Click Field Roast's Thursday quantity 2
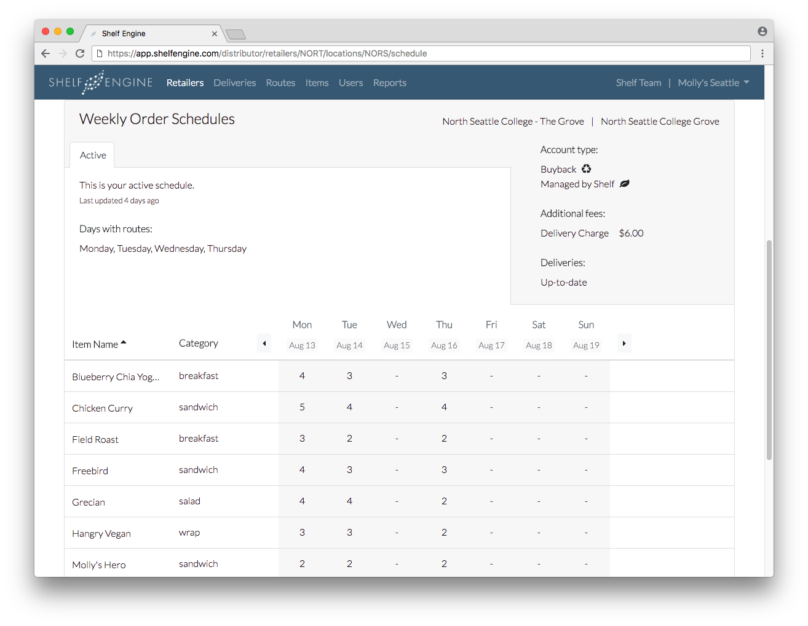The image size is (808, 626). click(x=444, y=439)
